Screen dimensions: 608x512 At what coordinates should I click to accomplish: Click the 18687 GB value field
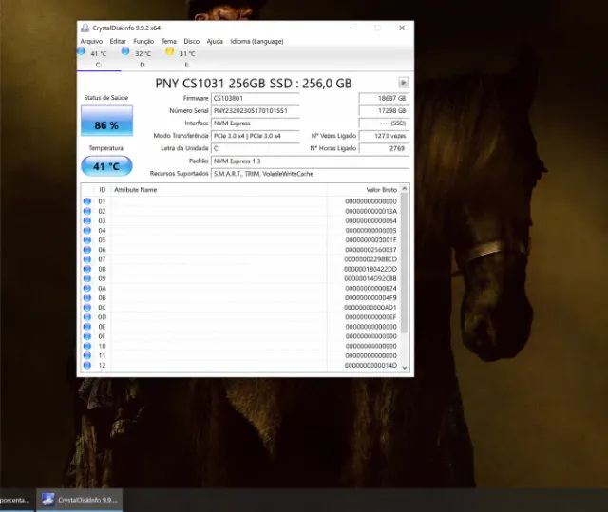[384, 98]
